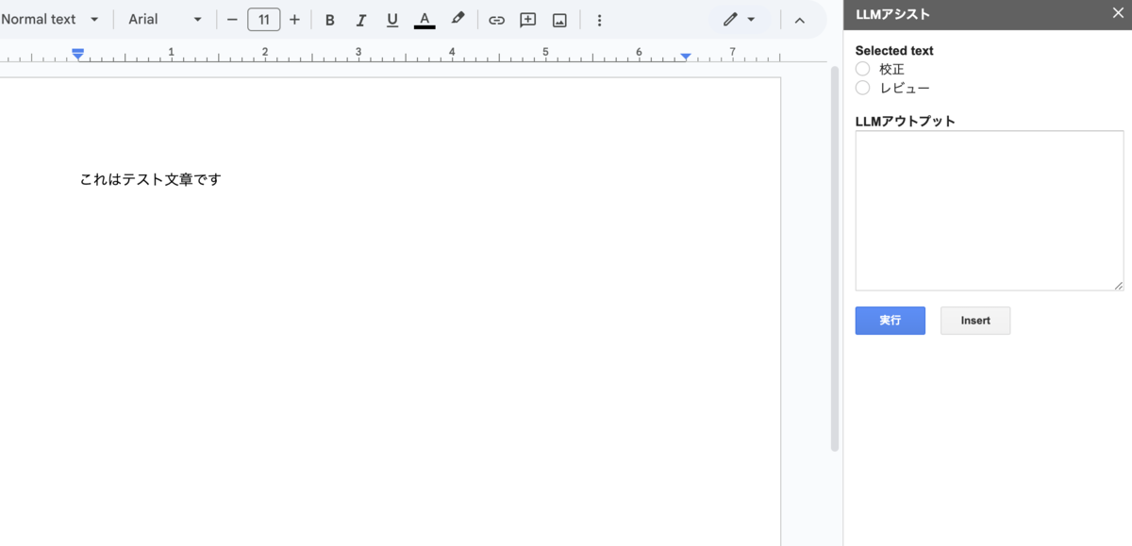This screenshot has width=1132, height=546.
Task: Click the Selected text label in the sidebar
Action: point(894,51)
